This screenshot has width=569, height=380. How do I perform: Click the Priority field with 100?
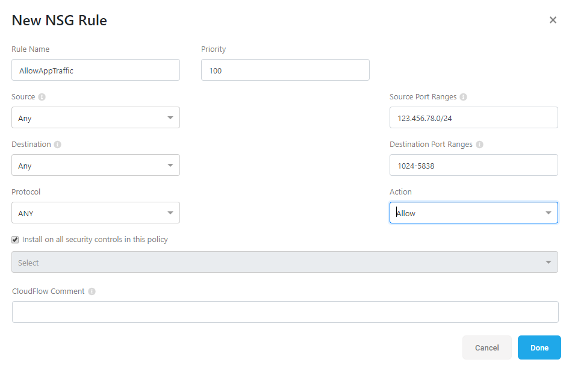coord(285,70)
